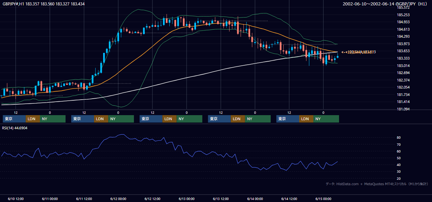Click the 6/10 12:00 time axis label
432x202 pixels.
click(x=16, y=199)
